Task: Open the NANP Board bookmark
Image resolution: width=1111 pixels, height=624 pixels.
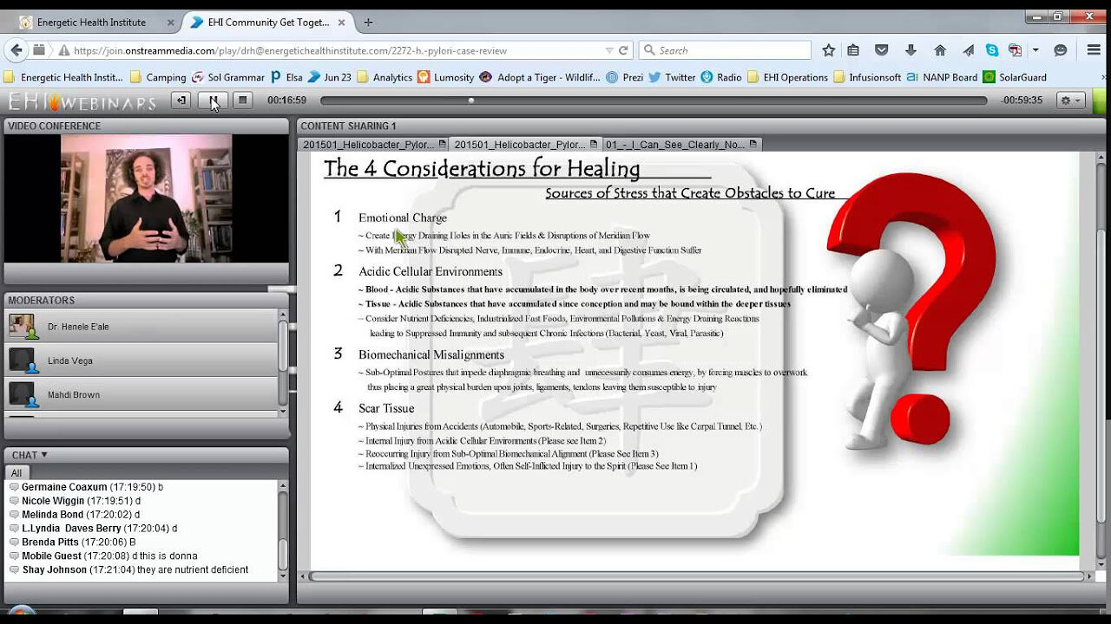Action: [942, 77]
